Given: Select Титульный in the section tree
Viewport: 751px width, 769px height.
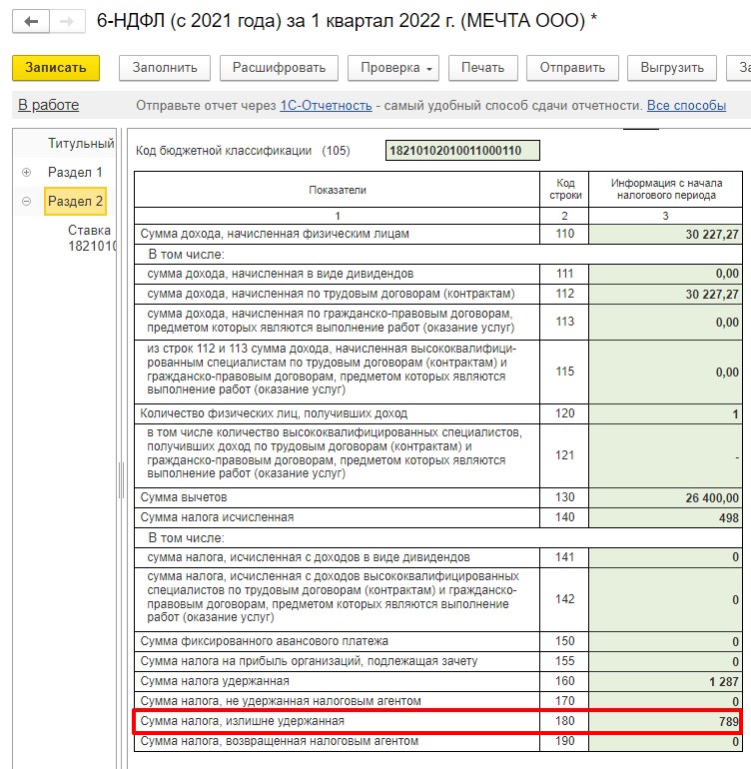Looking at the screenshot, I should coord(81,143).
